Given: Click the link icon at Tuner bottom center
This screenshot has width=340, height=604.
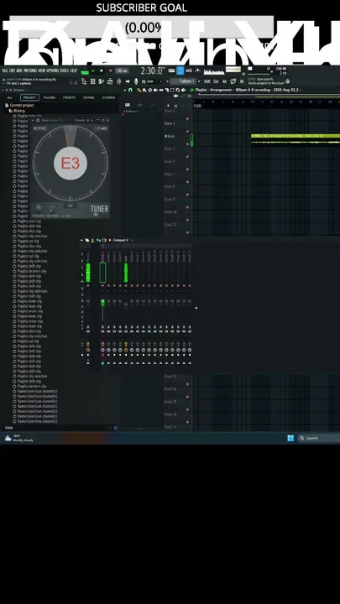Looking at the screenshot, I should pos(71,206).
